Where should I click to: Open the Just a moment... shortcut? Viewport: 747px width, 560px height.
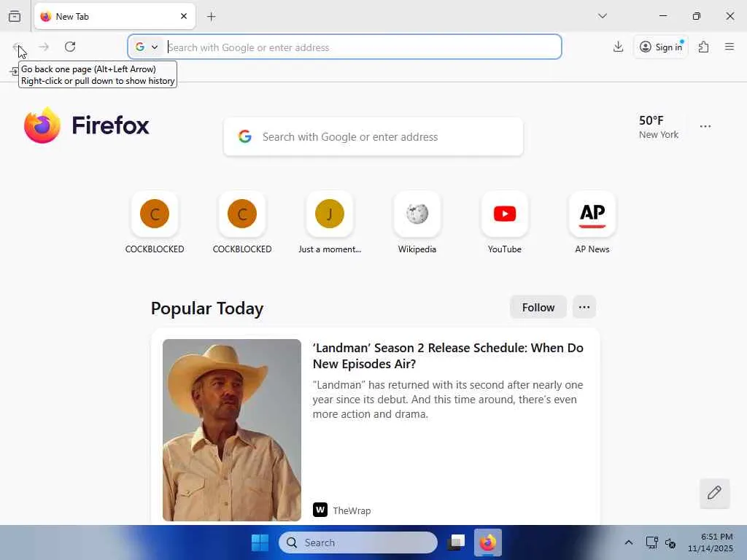click(330, 222)
